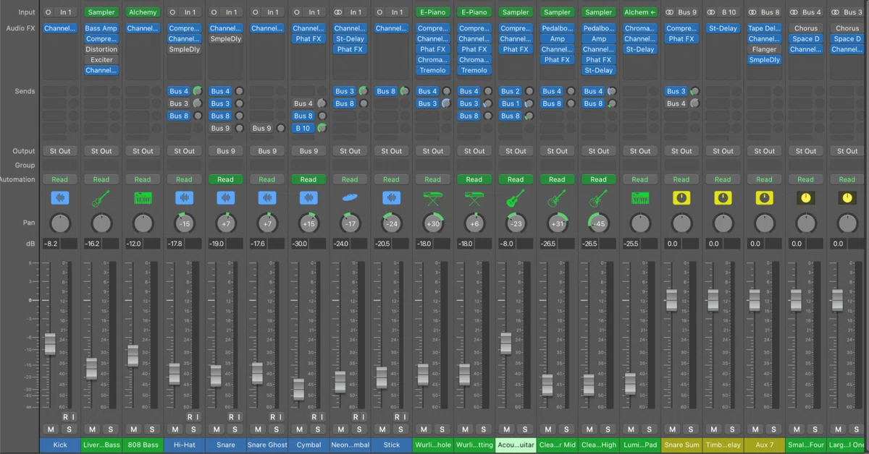869x454 pixels.
Task: Toggle stereo input format on Neon...mbal strip
Action: point(339,12)
